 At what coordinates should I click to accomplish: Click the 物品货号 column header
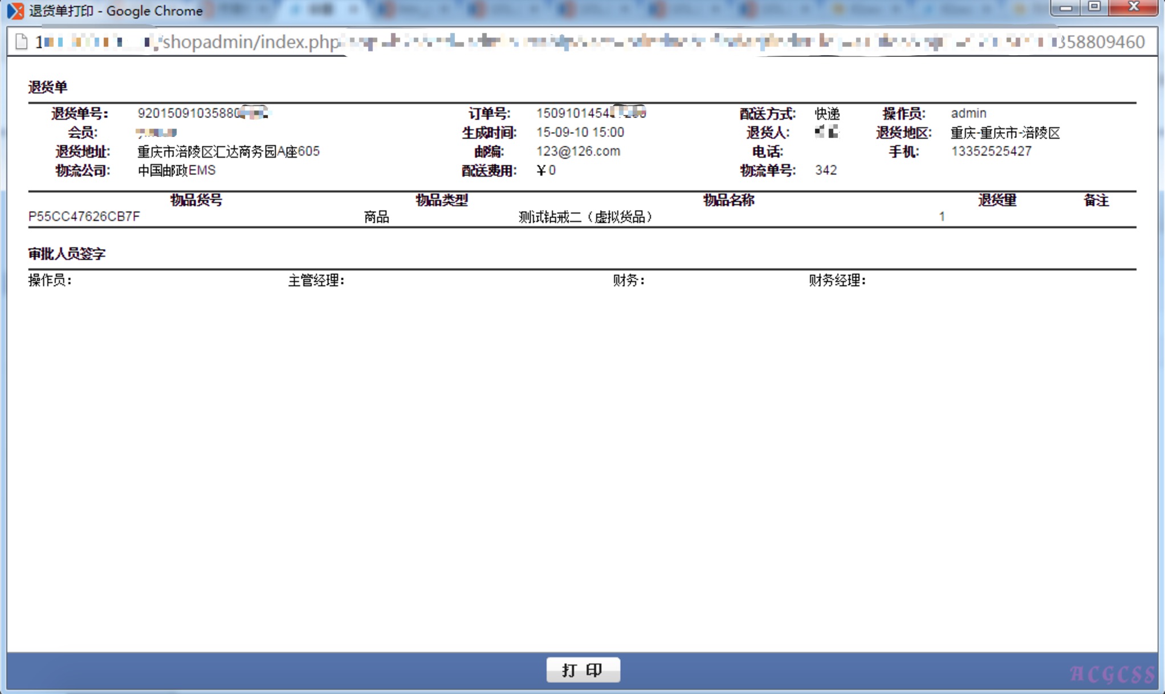pos(196,200)
